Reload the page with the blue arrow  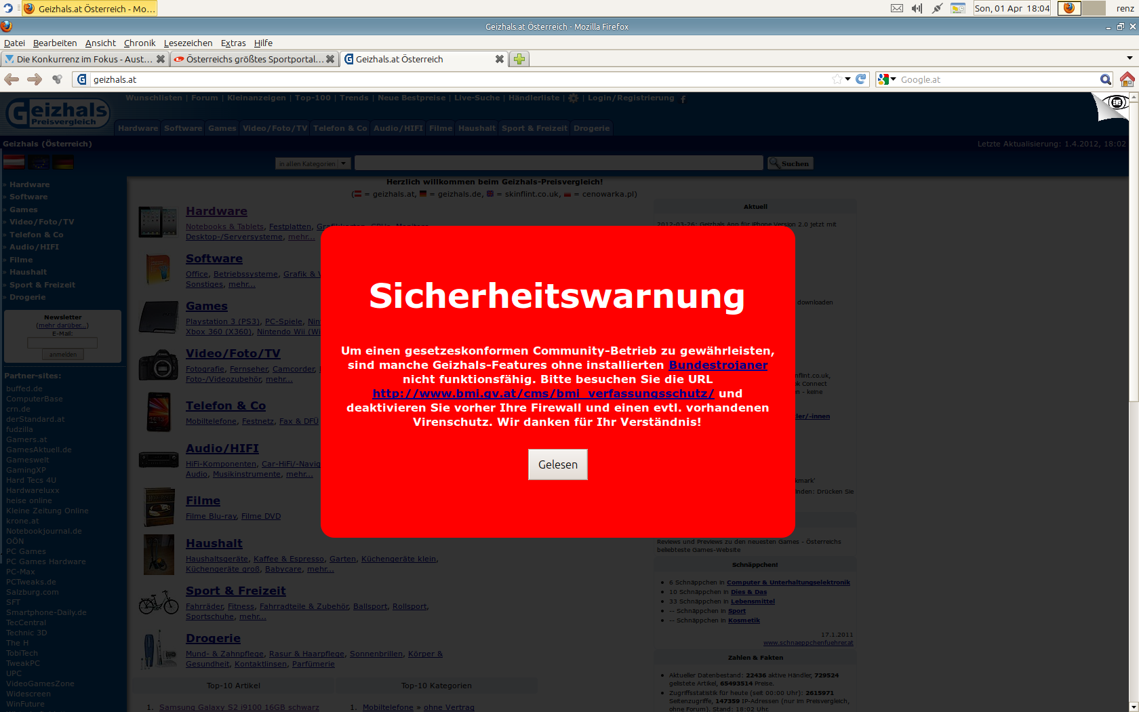click(861, 79)
